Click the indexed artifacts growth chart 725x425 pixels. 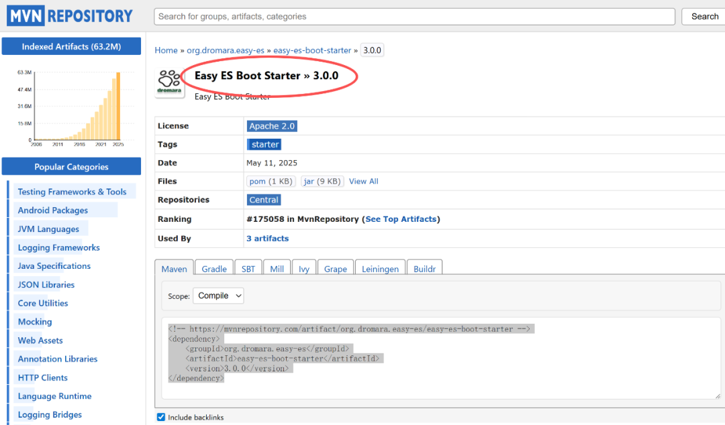tap(77, 108)
